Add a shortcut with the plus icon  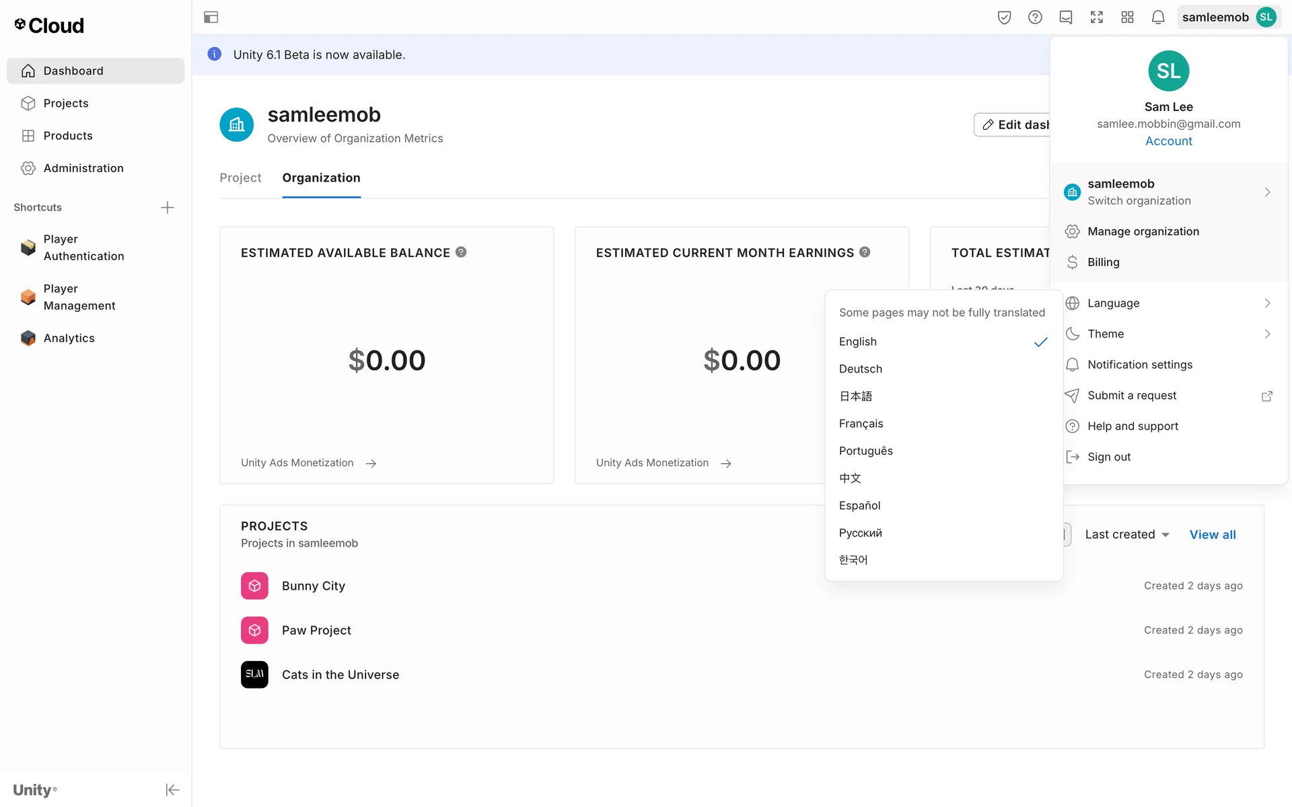[x=168, y=208]
